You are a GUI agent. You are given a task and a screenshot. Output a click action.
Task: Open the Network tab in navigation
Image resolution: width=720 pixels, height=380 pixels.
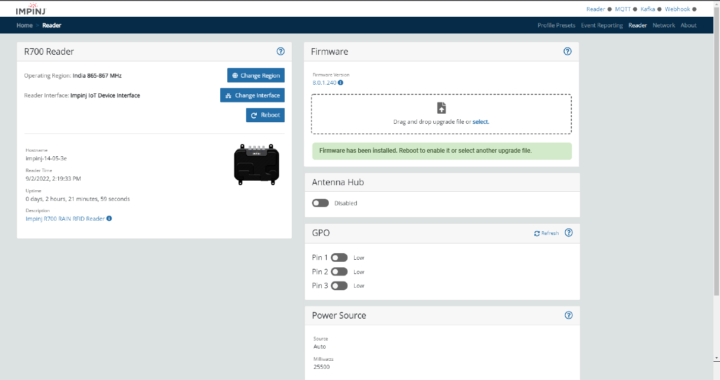(x=663, y=25)
